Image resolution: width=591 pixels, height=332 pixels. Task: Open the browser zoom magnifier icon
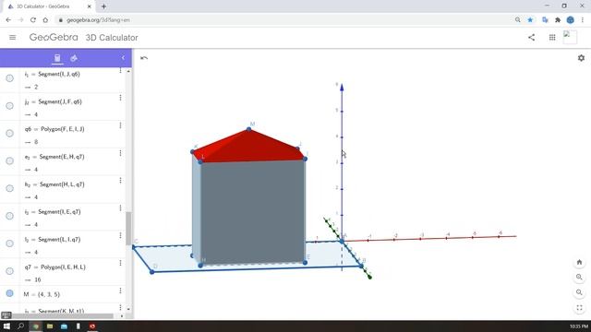(x=518, y=20)
